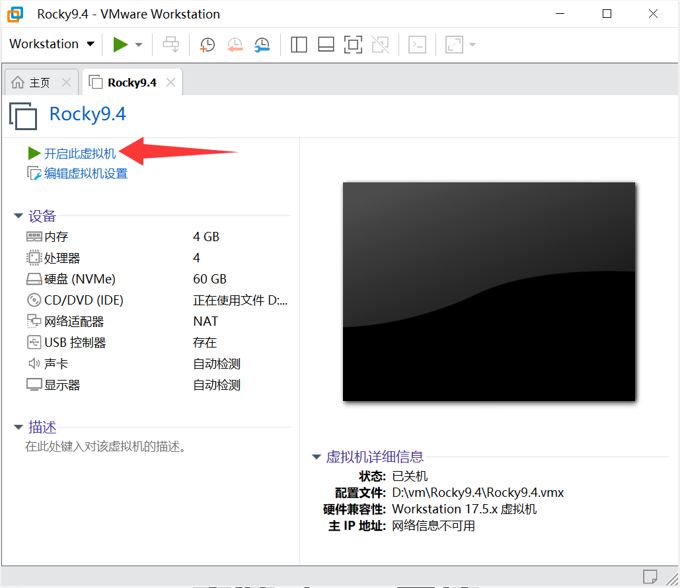Click the green power on toolbar button

coord(120,44)
